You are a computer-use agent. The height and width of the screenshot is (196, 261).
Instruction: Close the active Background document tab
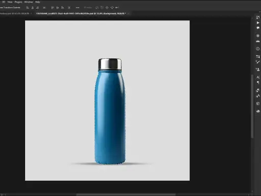click(128, 13)
